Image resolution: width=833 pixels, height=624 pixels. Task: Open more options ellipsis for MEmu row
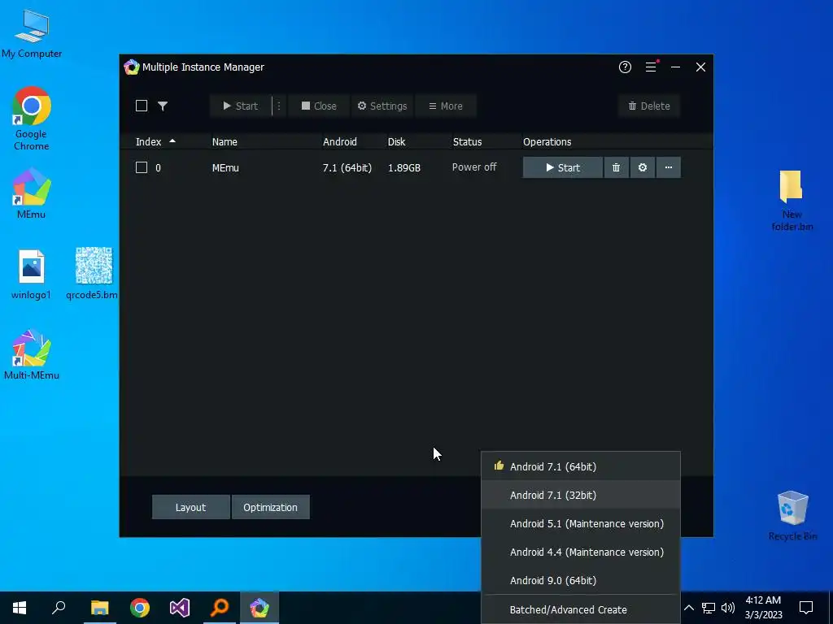point(669,167)
